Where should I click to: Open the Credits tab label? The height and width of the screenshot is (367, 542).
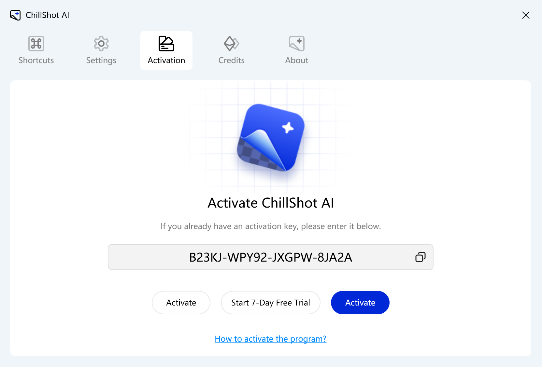coord(232,61)
